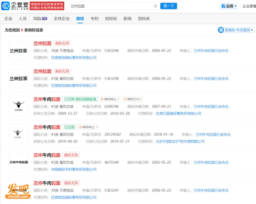This screenshot has width=256, height=204.
Task: Click 商标无效 tag for 5363248
Action: (x=62, y=71)
